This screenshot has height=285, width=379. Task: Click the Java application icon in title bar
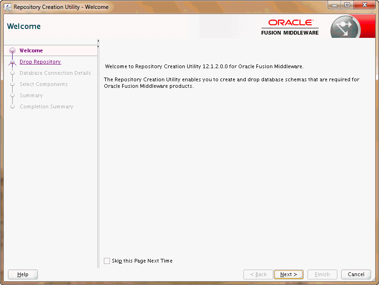point(7,7)
